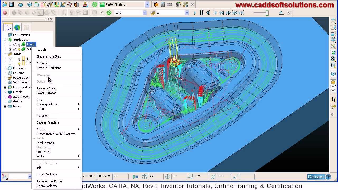The height and width of the screenshot is (190, 338).
Task: Click the simulation speed slider
Action: click(x=261, y=13)
